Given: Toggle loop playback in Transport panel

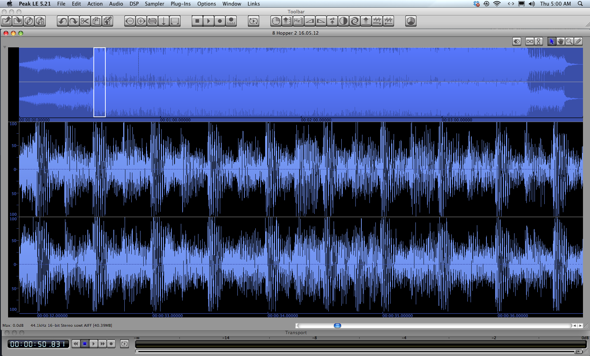Looking at the screenshot, I should click(x=124, y=344).
